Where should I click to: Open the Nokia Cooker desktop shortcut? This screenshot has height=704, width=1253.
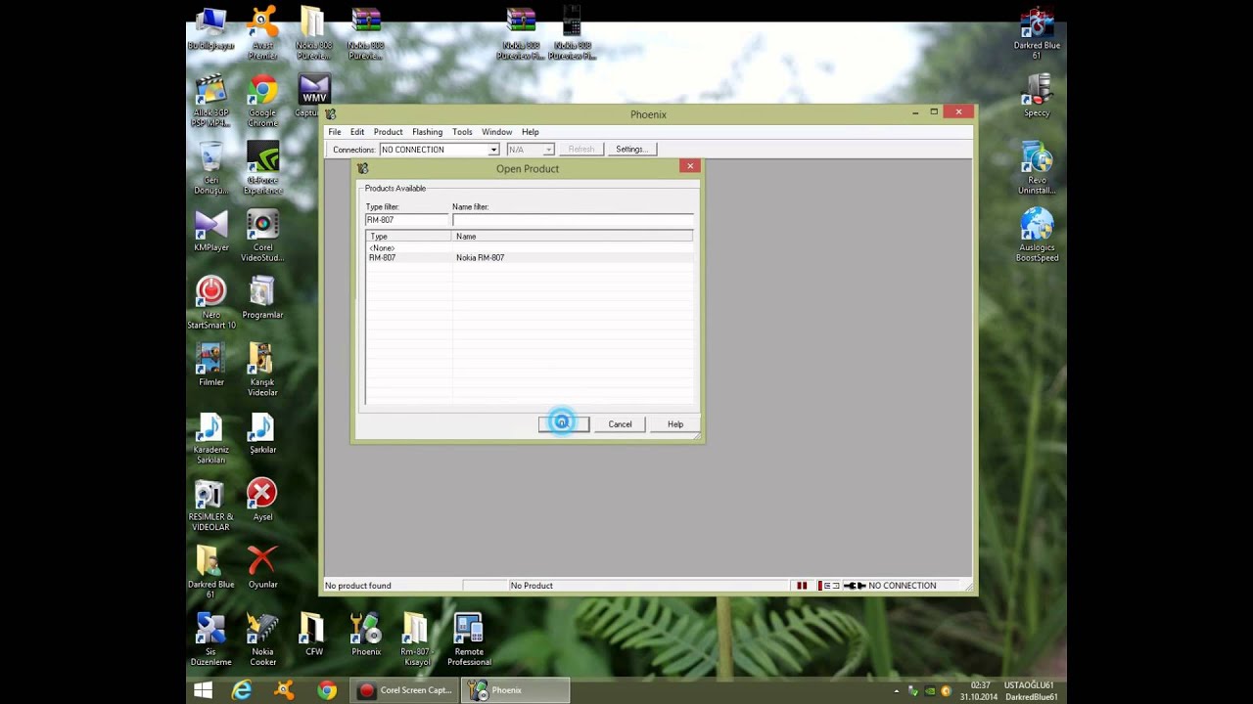262,638
